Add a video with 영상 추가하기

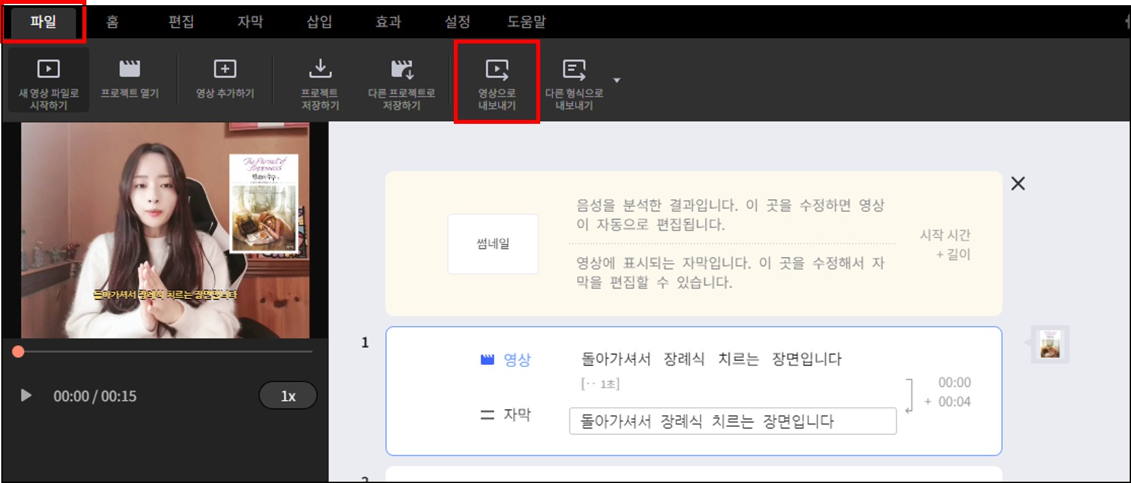click(225, 80)
